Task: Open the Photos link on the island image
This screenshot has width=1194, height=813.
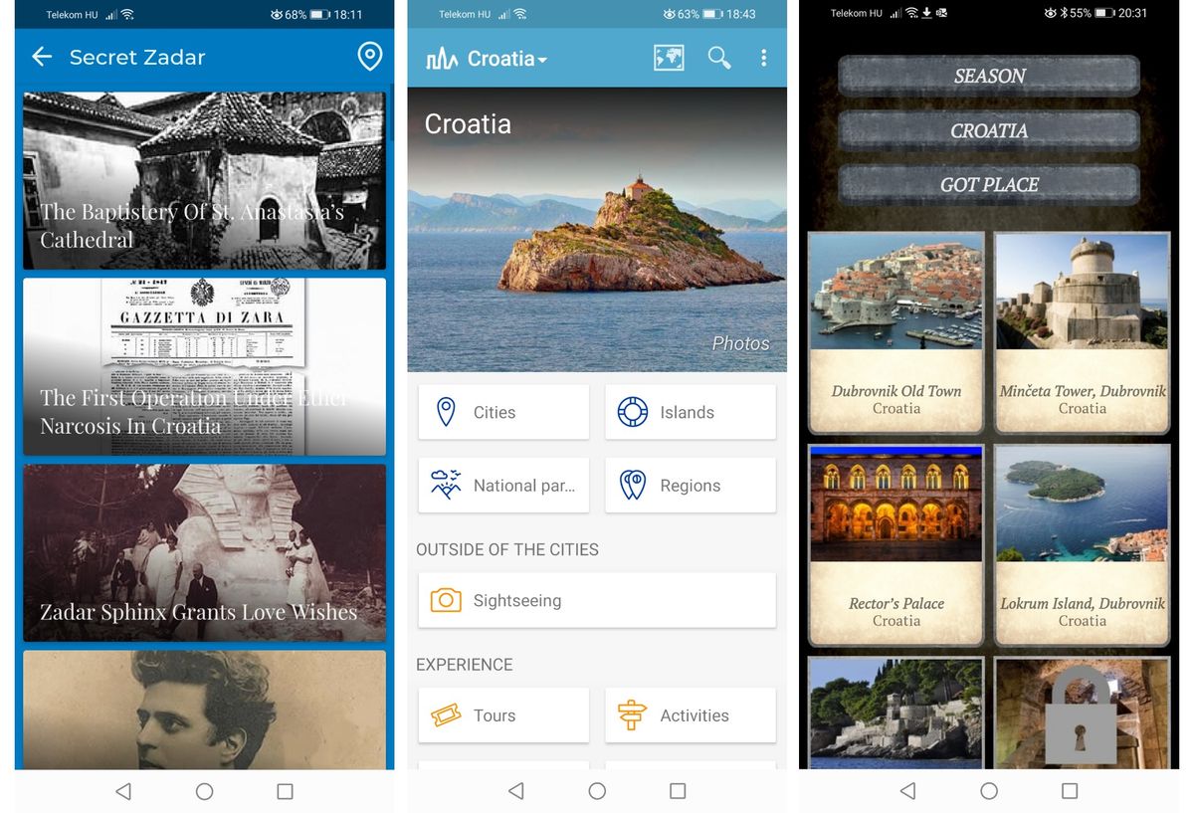Action: pos(740,343)
